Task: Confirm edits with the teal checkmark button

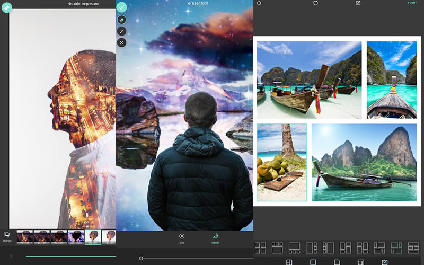Action: pyautogui.click(x=122, y=7)
